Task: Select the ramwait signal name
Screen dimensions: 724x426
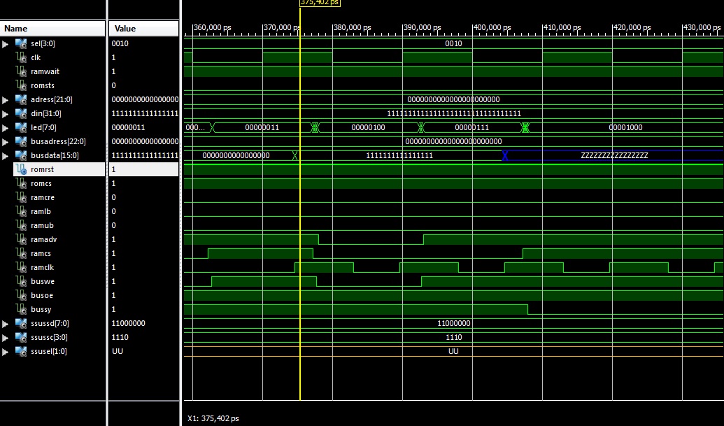Action: tap(45, 71)
